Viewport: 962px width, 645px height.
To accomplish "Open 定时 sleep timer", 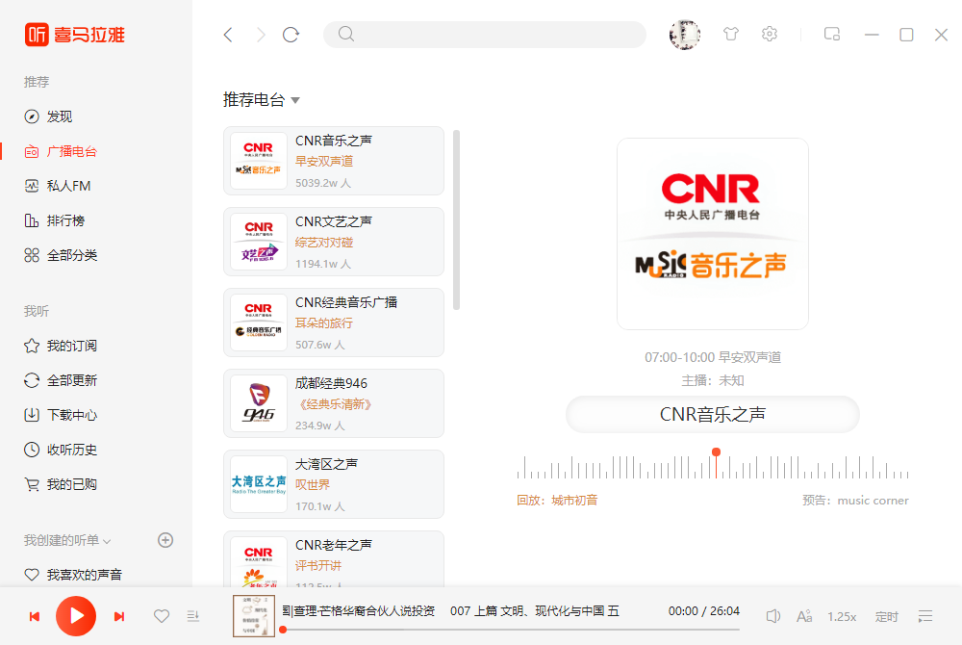I will [887, 617].
